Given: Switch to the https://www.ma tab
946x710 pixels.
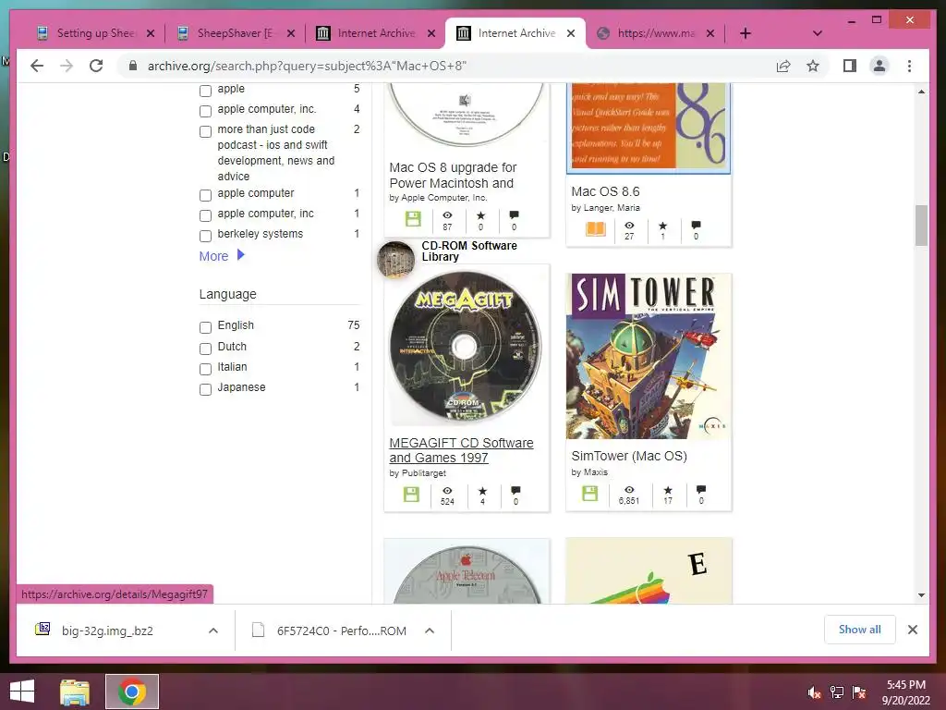Looking at the screenshot, I should (x=656, y=33).
